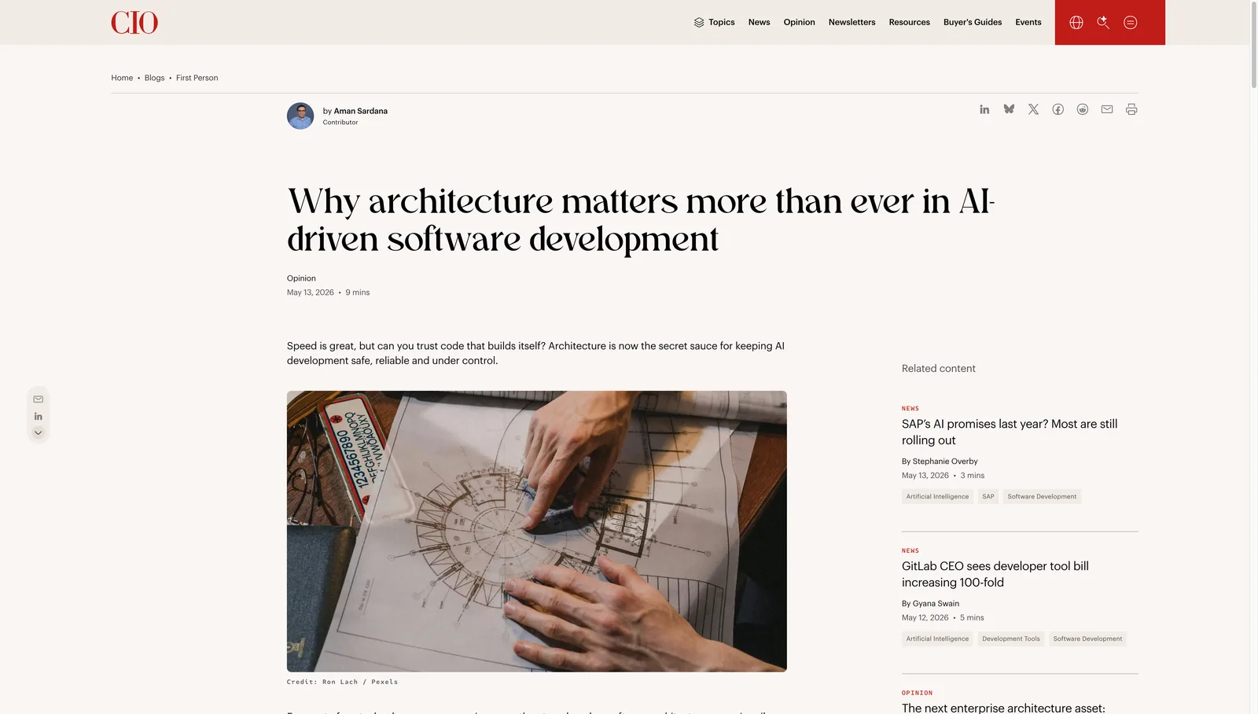Open the GitLab CEO developer tool bill article
Image resolution: width=1258 pixels, height=714 pixels.
pos(995,574)
